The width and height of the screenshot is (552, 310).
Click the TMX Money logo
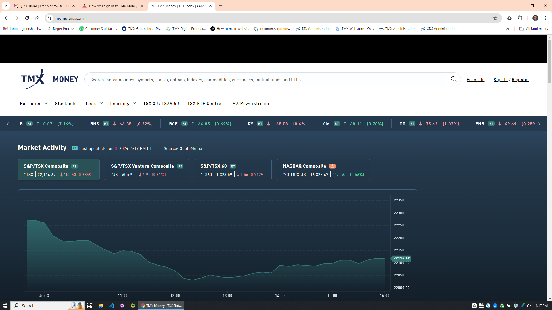[49, 79]
